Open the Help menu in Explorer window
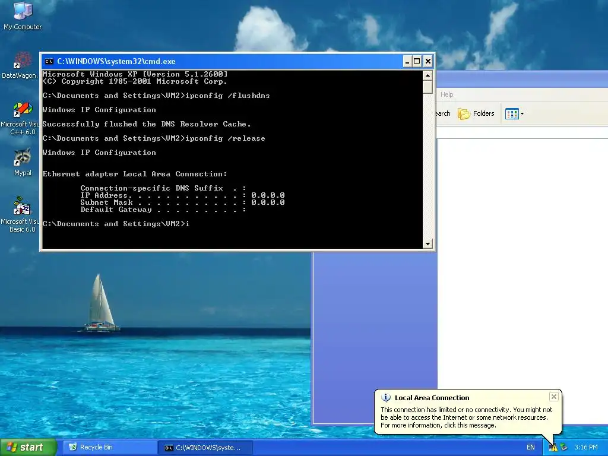This screenshot has width=608, height=456. 446,94
